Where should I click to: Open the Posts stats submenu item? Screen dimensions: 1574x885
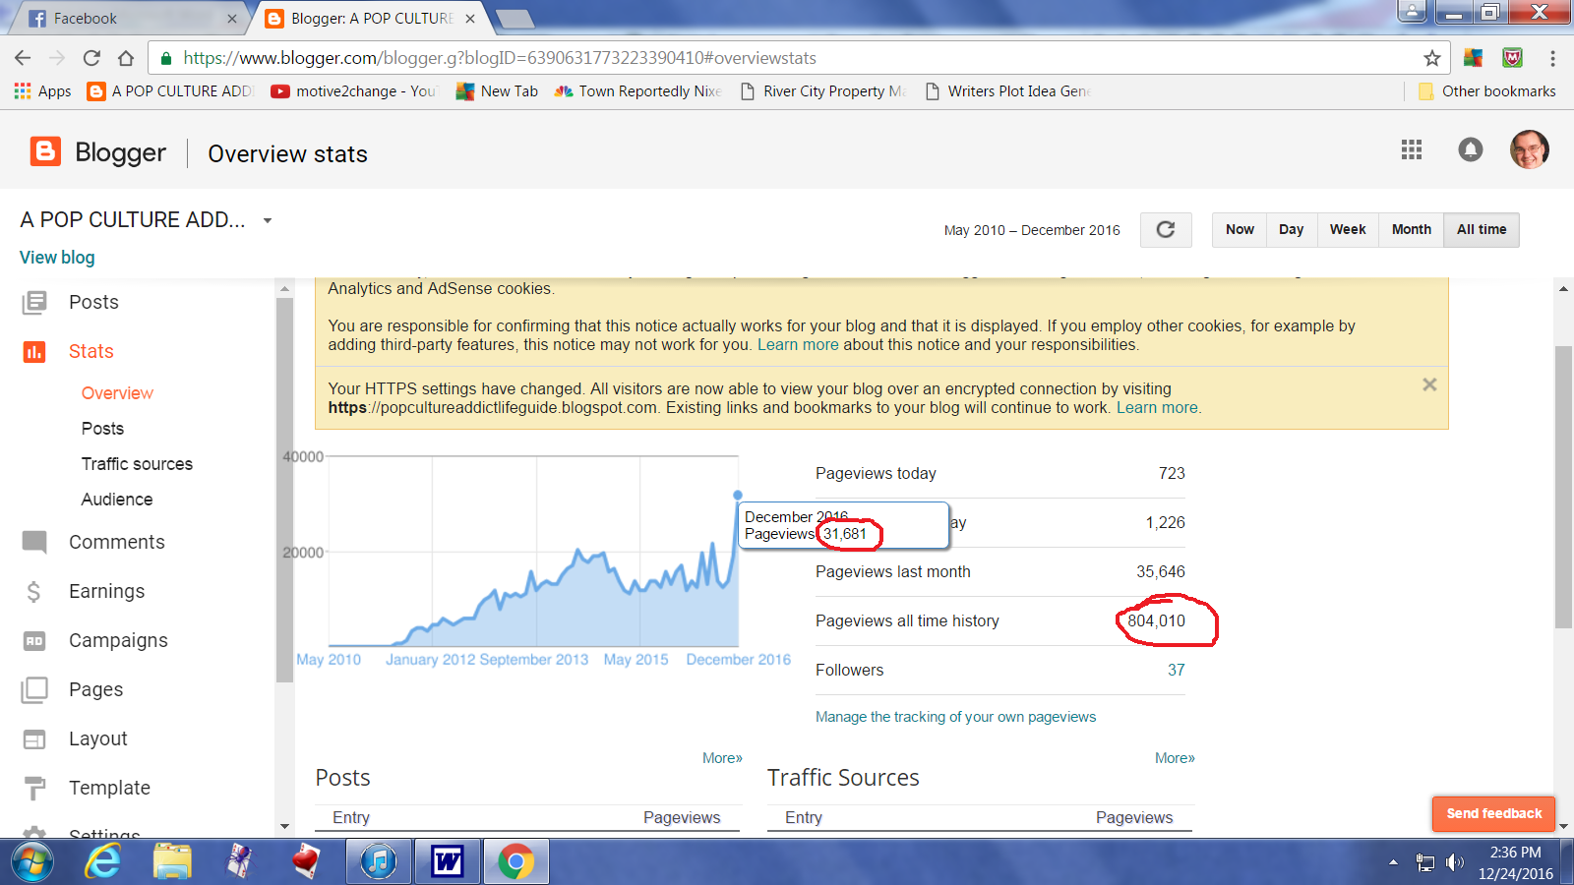click(x=102, y=428)
